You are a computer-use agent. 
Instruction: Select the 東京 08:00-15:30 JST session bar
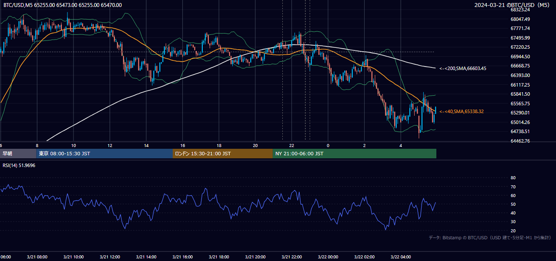pyautogui.click(x=104, y=154)
